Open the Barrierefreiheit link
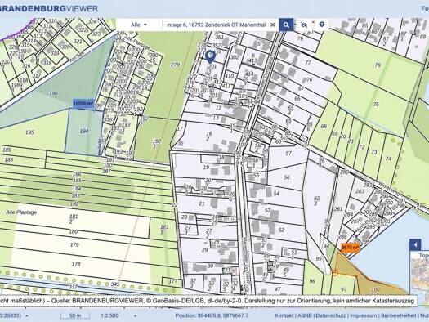 click(x=399, y=315)
